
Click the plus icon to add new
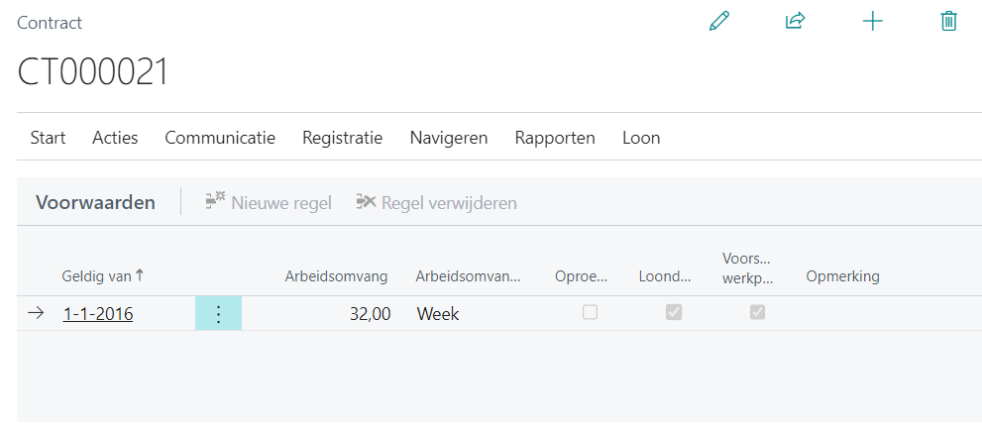pos(872,21)
